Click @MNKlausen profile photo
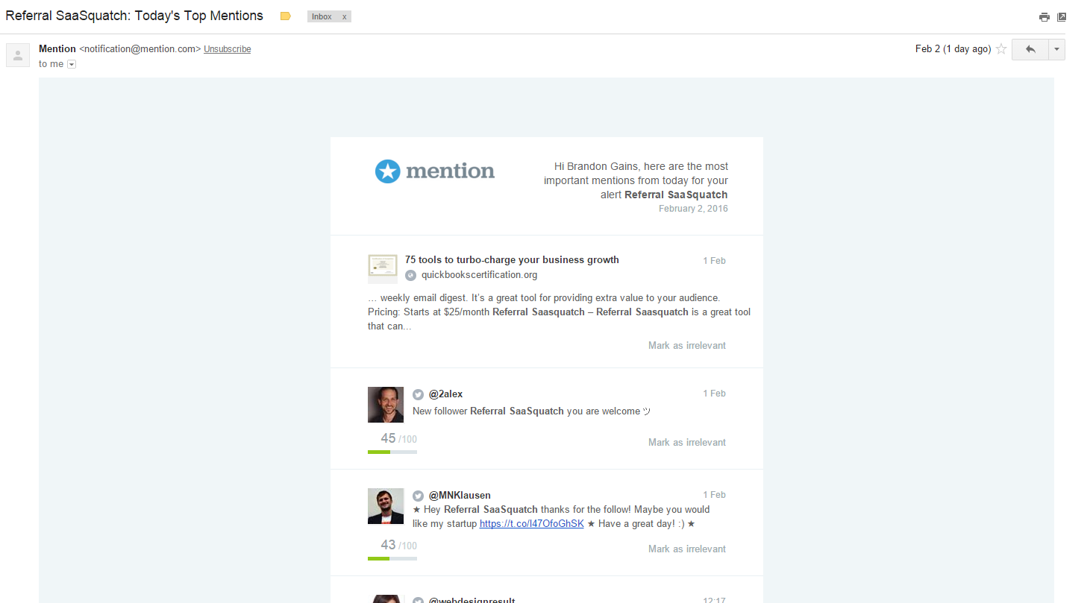Image resolution: width=1090 pixels, height=603 pixels. (386, 506)
